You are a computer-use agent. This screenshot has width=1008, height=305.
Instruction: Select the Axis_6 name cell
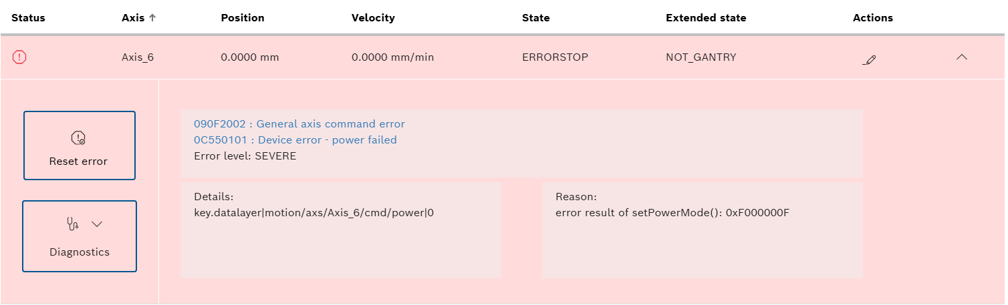click(137, 57)
